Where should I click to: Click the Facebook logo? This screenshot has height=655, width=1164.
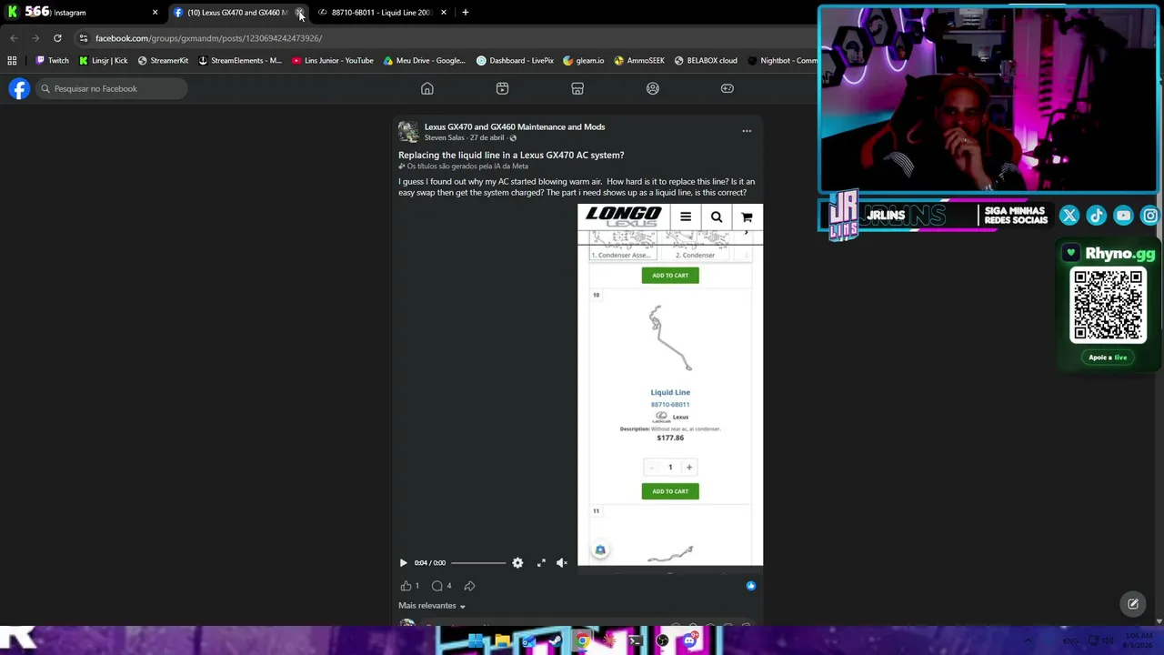(x=19, y=88)
